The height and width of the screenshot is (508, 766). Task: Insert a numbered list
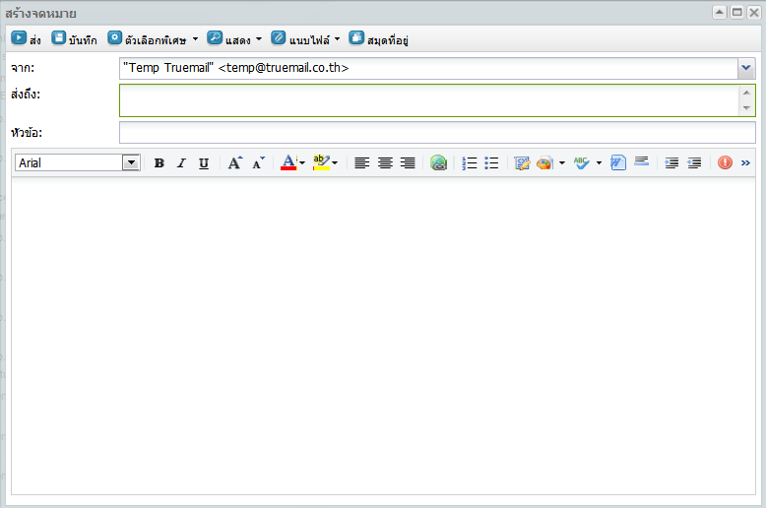(470, 163)
